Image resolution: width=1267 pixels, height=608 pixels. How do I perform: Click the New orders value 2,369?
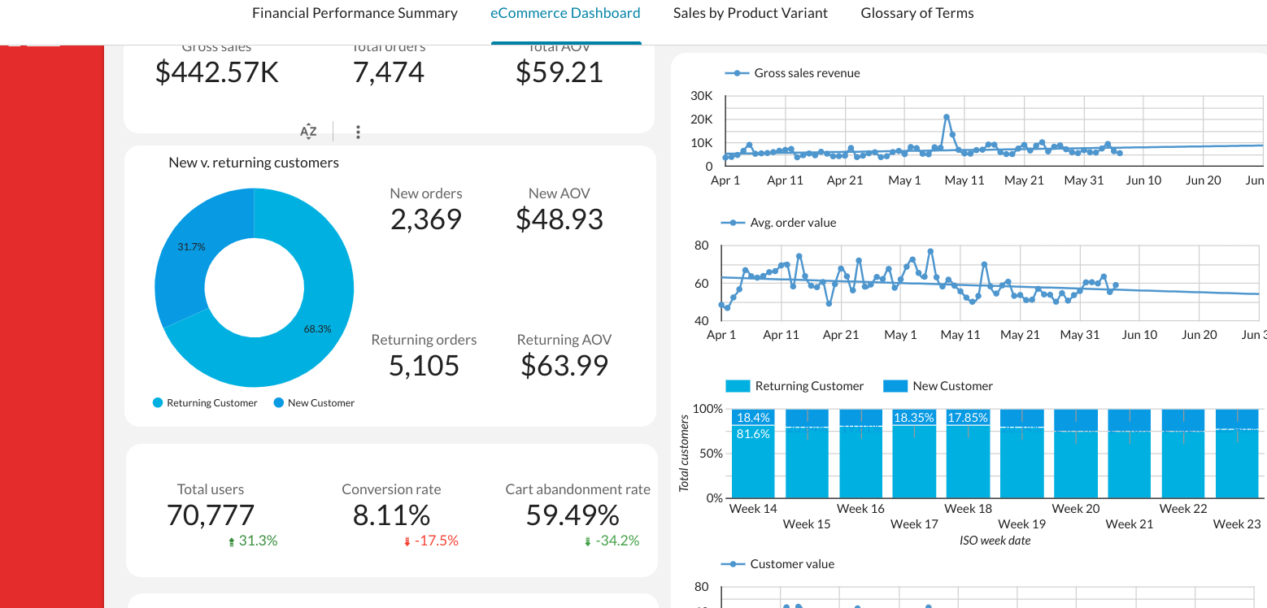(426, 219)
